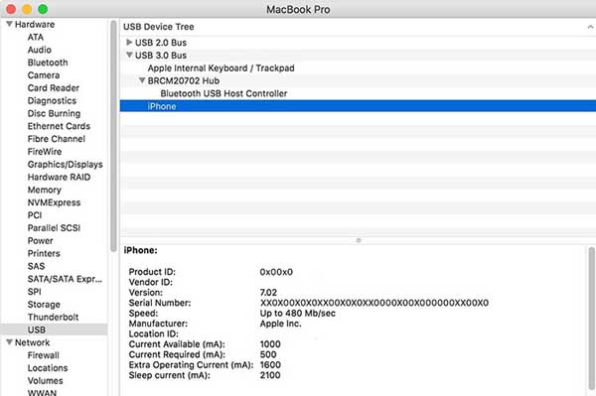
Task: Select the BRCM20702 Hub row
Action: coord(358,80)
